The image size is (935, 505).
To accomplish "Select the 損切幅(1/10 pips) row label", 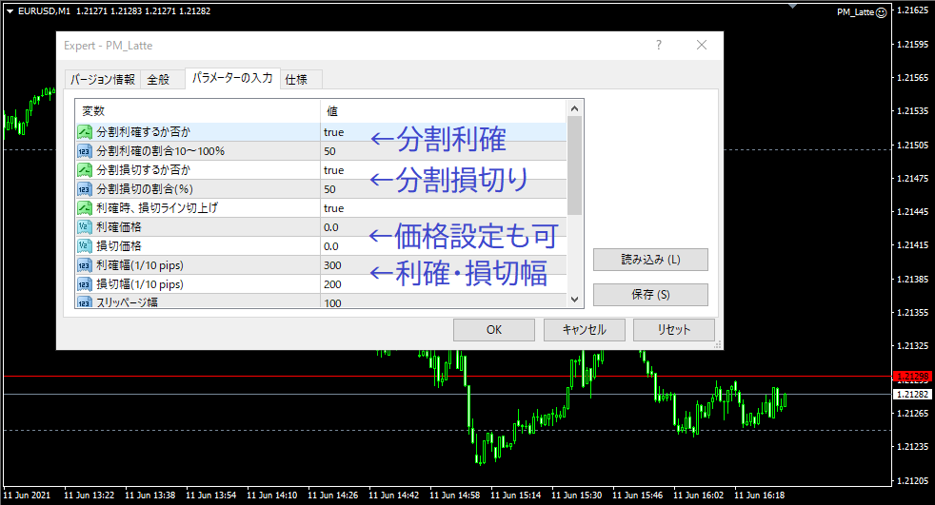I will click(x=140, y=284).
